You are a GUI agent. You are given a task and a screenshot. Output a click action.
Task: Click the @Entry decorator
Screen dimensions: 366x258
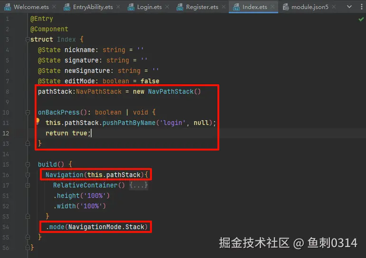42,18
